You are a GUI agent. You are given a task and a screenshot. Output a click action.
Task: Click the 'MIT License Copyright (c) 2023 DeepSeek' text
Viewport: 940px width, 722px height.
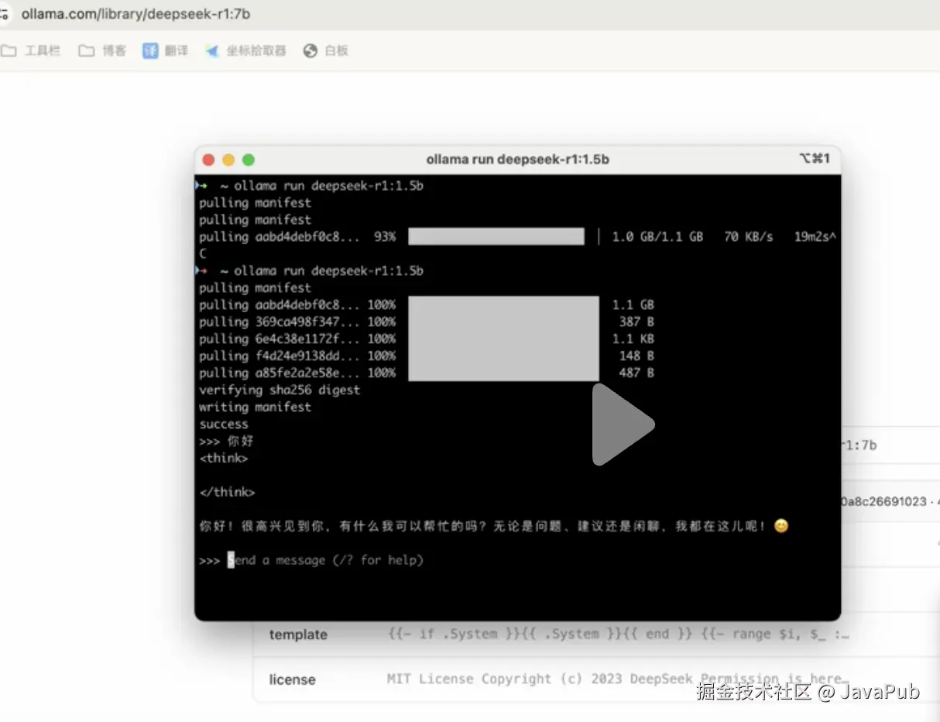(x=540, y=679)
